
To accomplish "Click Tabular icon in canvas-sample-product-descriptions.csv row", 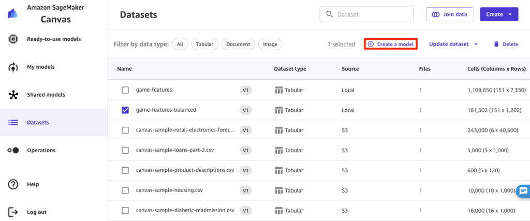I will 279,171.
